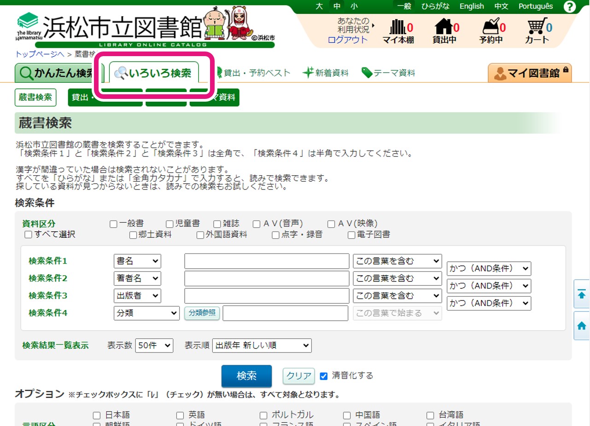
Task: Check the ＡＶ(音声) checkbox
Action: click(257, 224)
